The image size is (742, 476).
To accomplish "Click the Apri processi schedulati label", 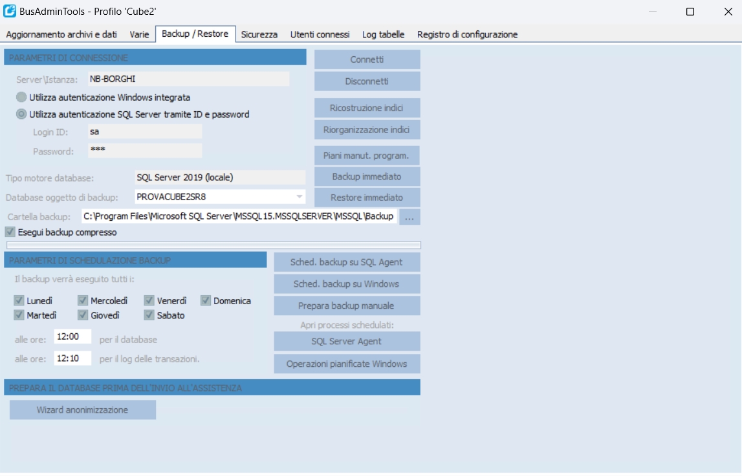I will pyautogui.click(x=347, y=325).
